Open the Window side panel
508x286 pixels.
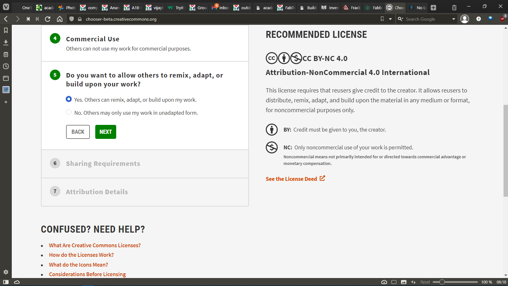click(6, 78)
